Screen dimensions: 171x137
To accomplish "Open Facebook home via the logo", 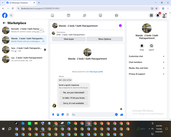I will [x=5, y=15].
